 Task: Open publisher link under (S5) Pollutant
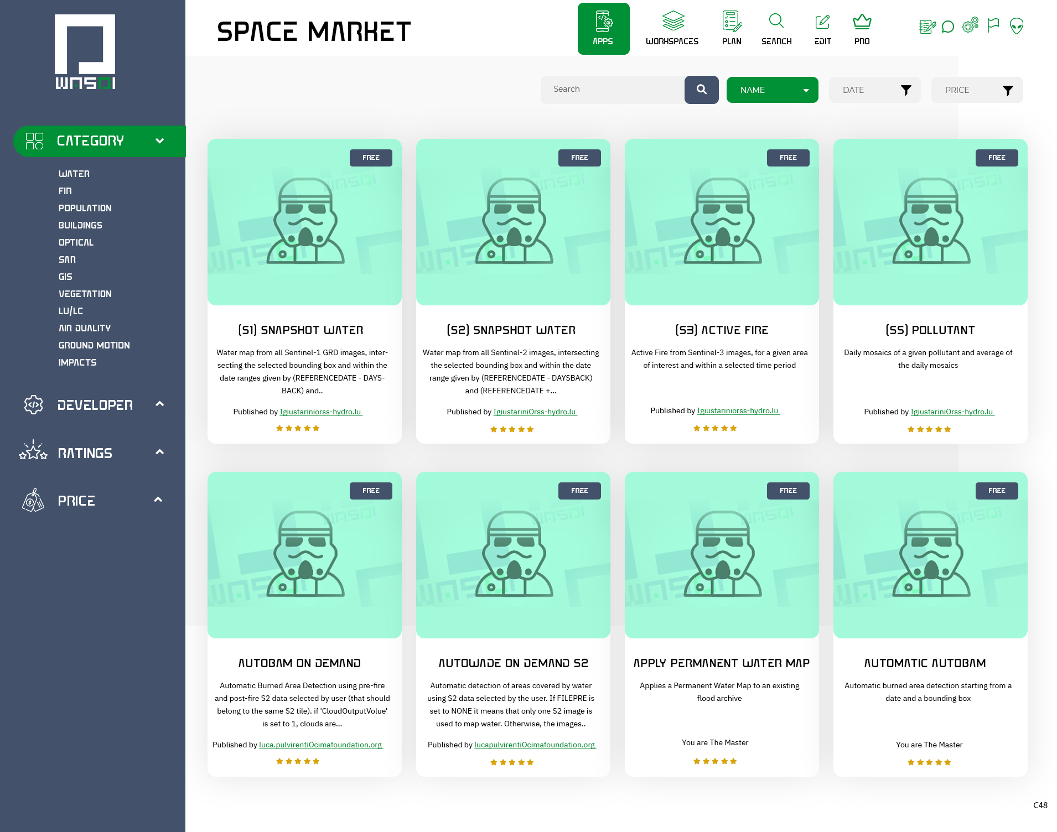coord(952,412)
